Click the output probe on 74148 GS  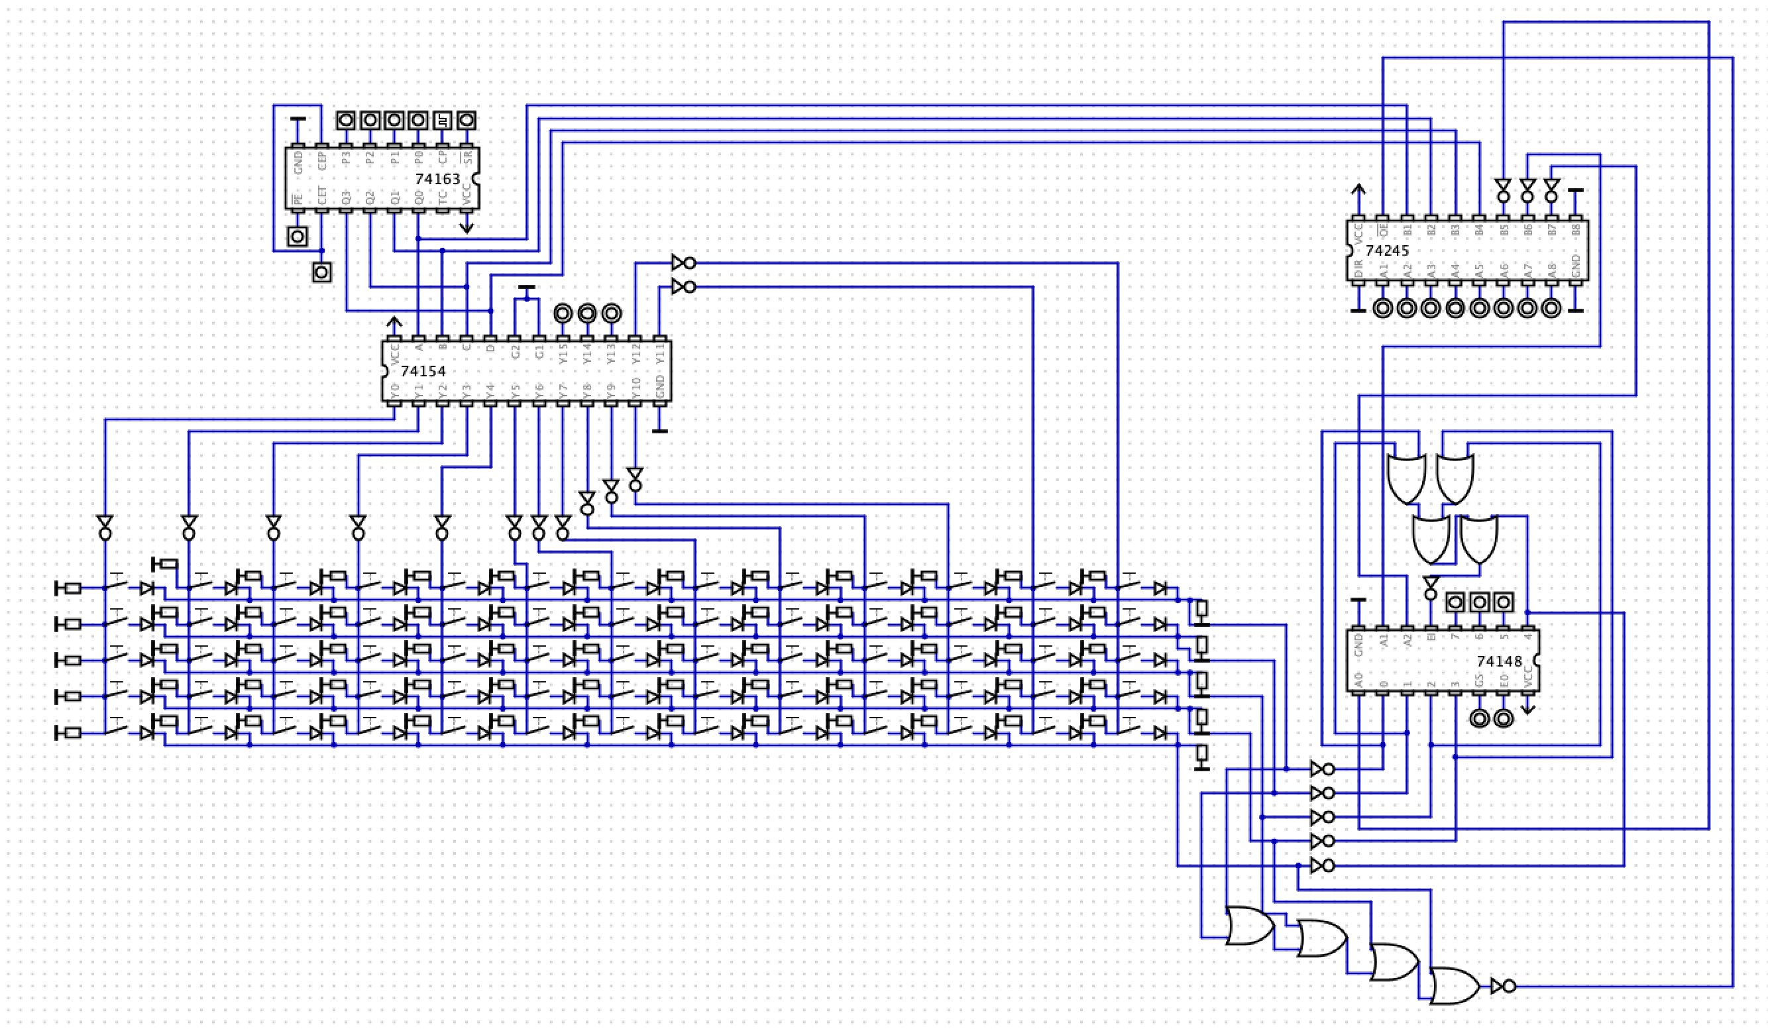click(x=1479, y=719)
